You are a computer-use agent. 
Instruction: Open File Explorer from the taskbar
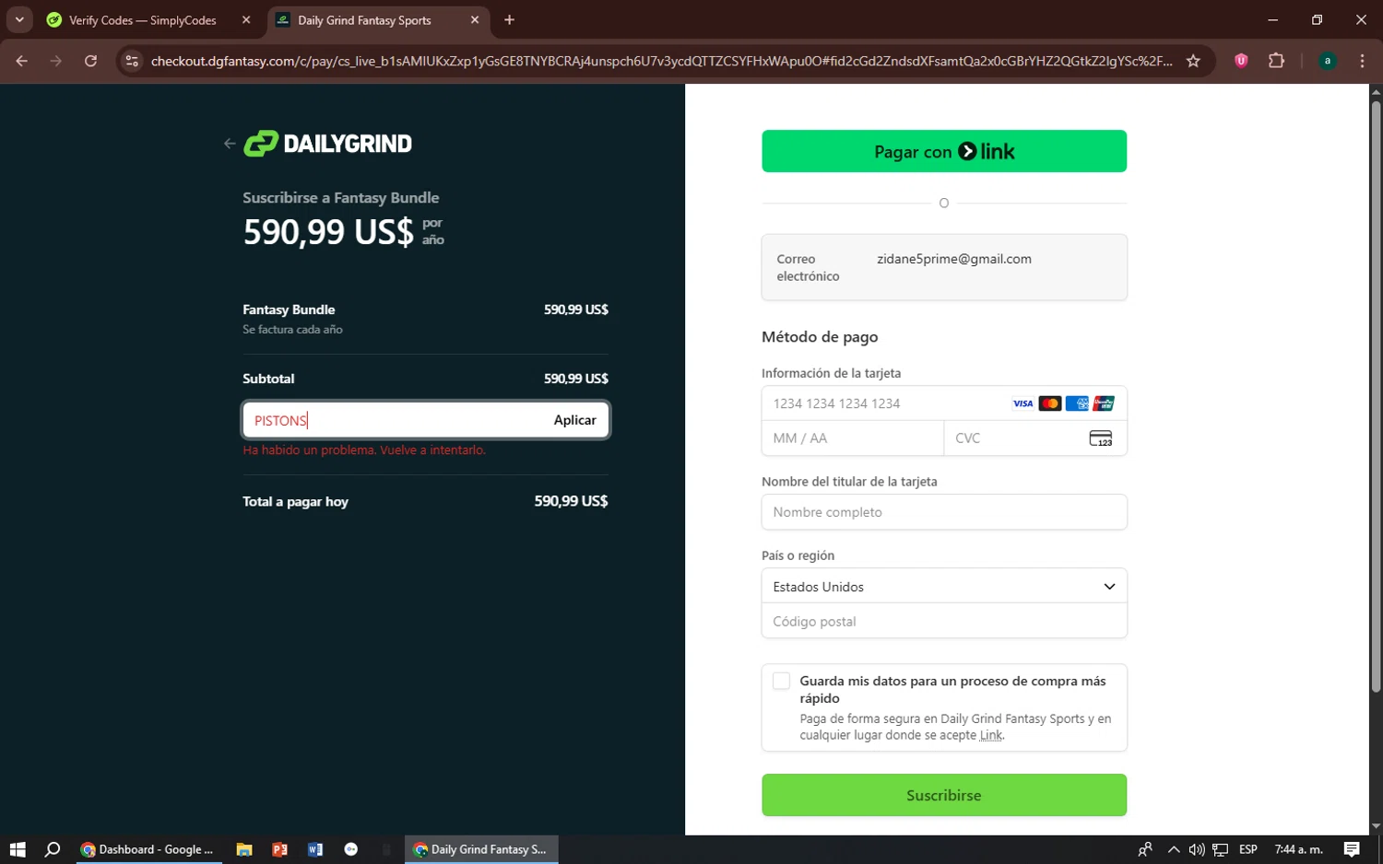pyautogui.click(x=244, y=849)
